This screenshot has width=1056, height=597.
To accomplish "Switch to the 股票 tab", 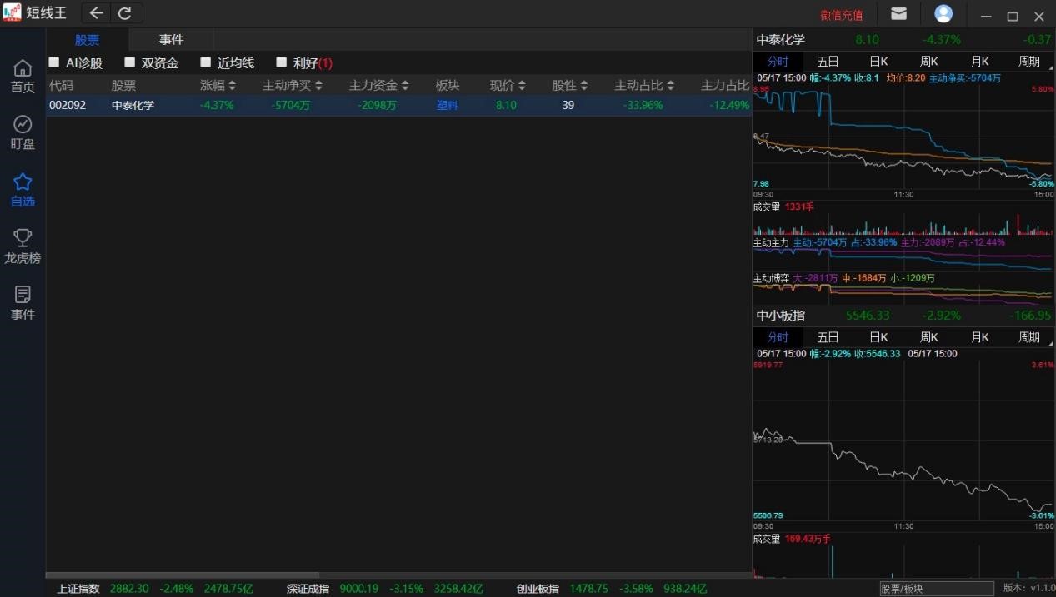I will [x=87, y=40].
